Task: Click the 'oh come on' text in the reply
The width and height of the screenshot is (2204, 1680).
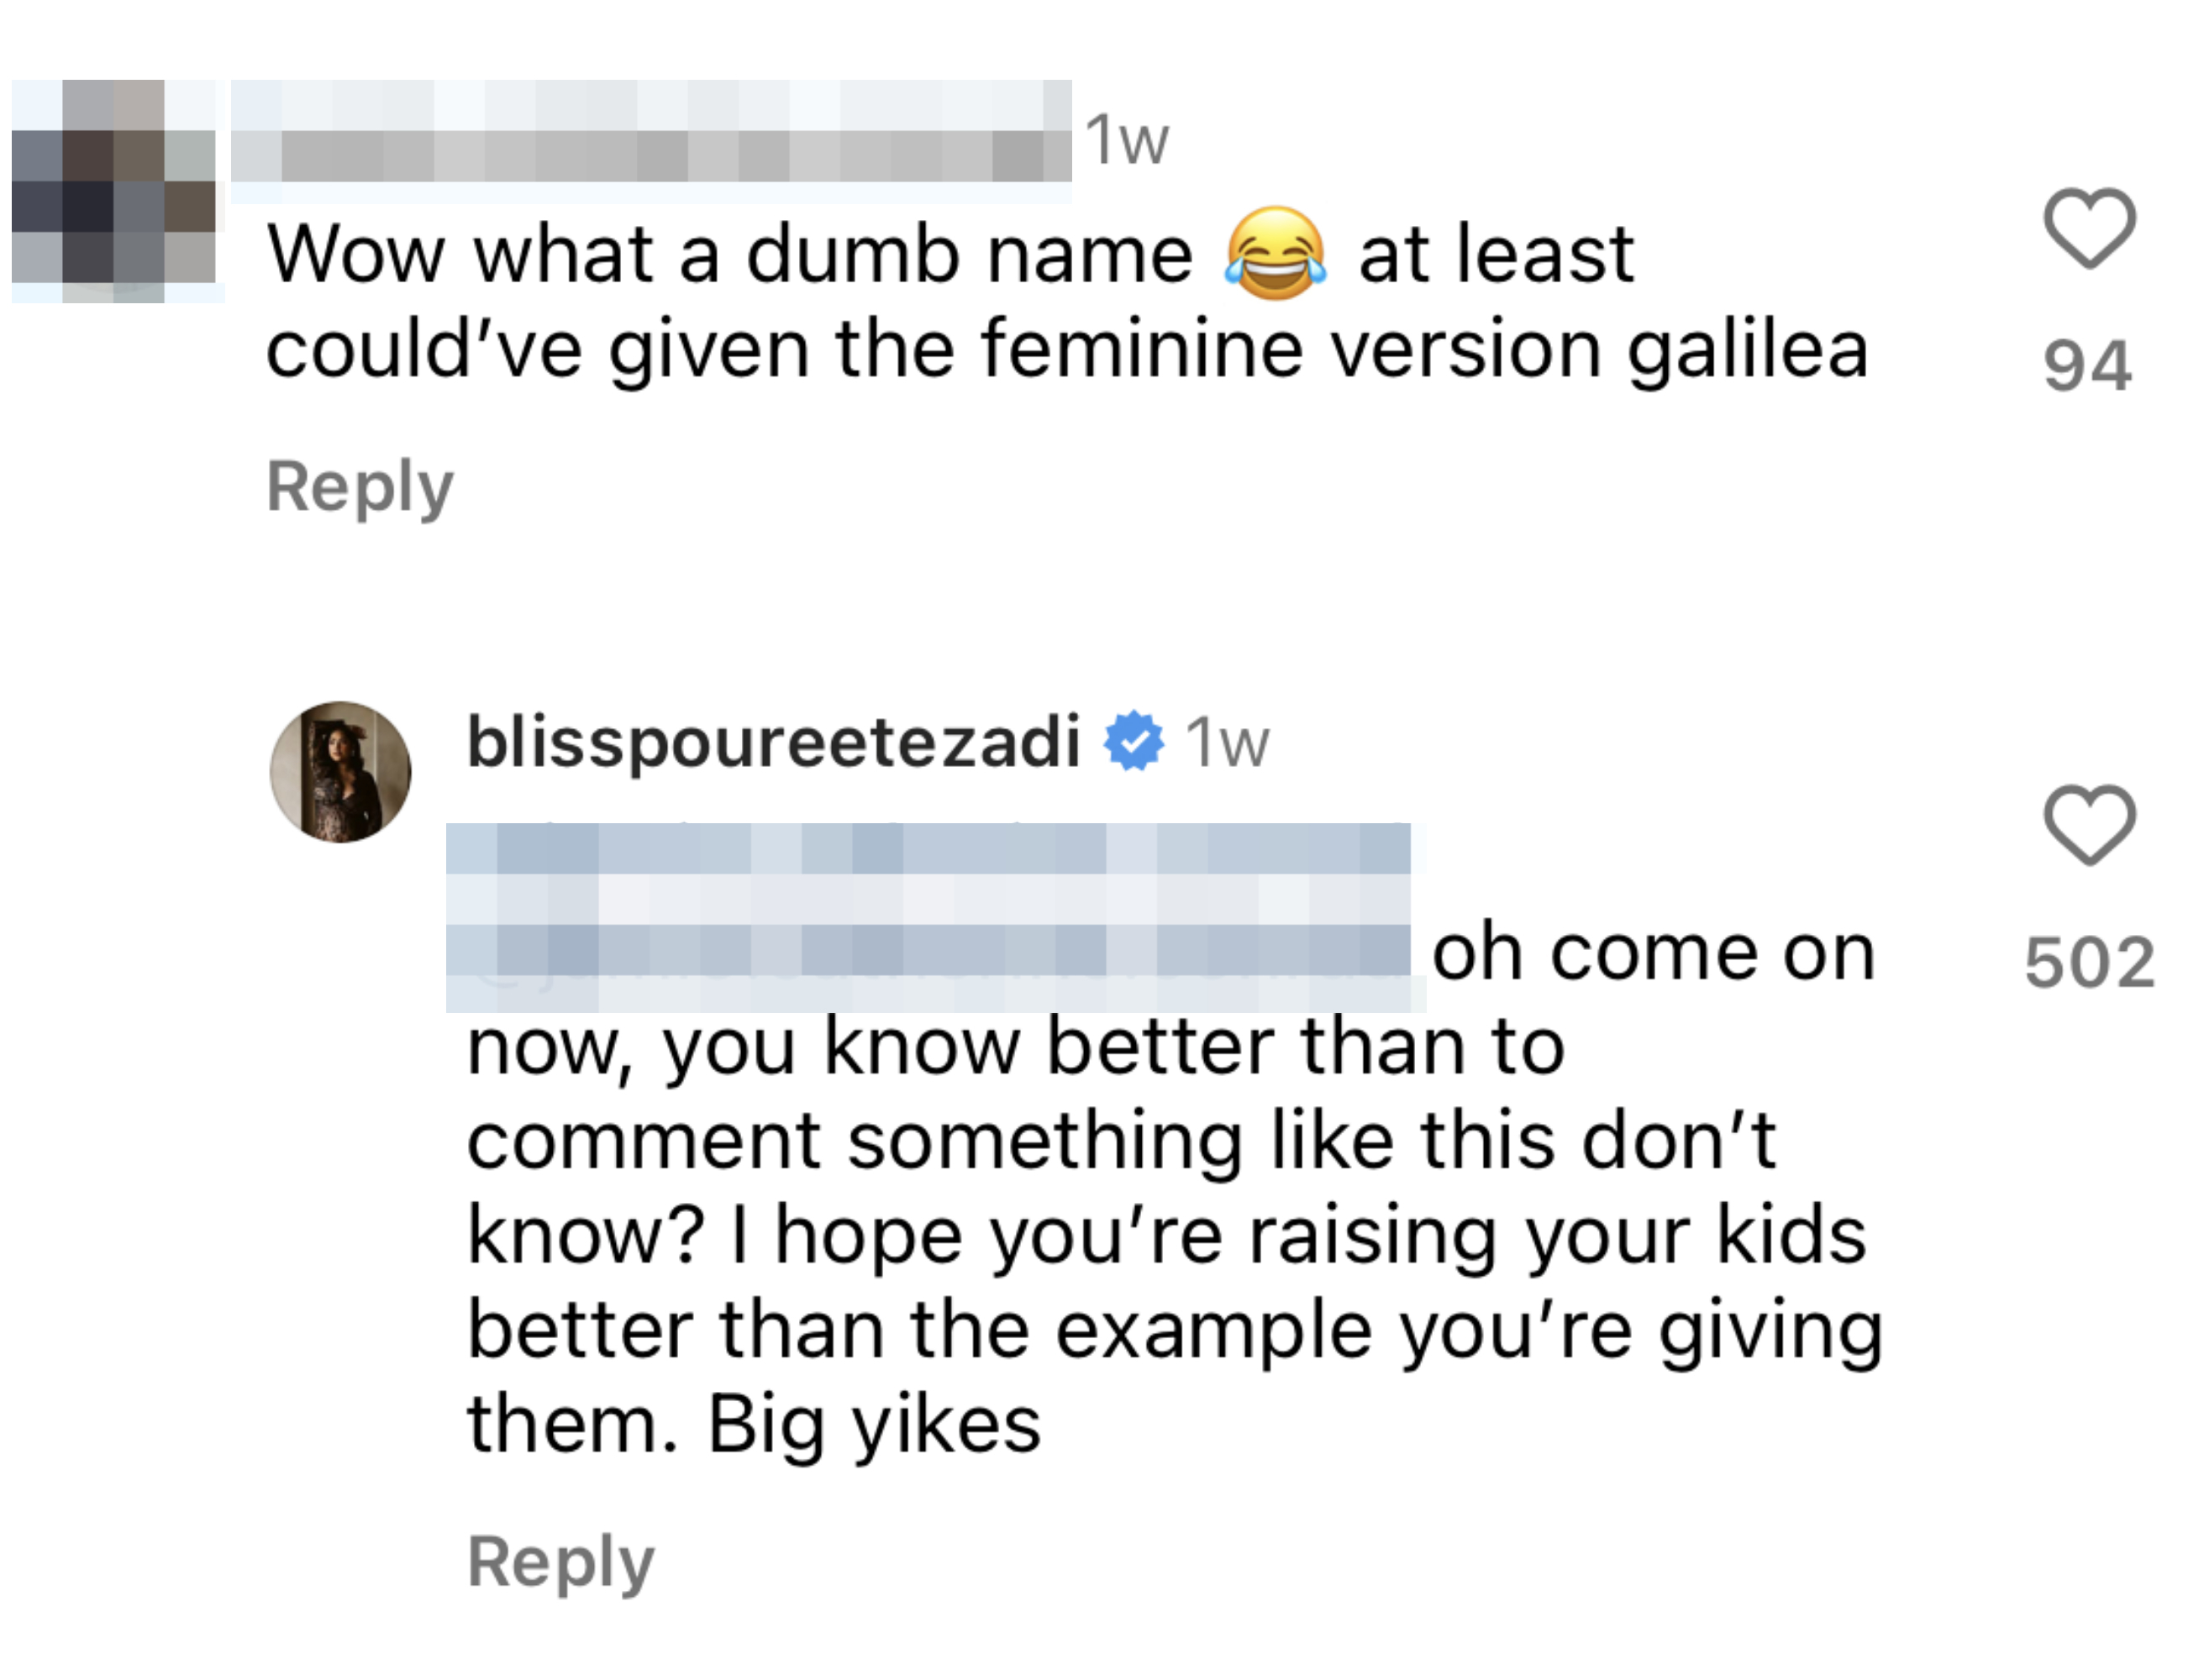Action: click(1653, 953)
